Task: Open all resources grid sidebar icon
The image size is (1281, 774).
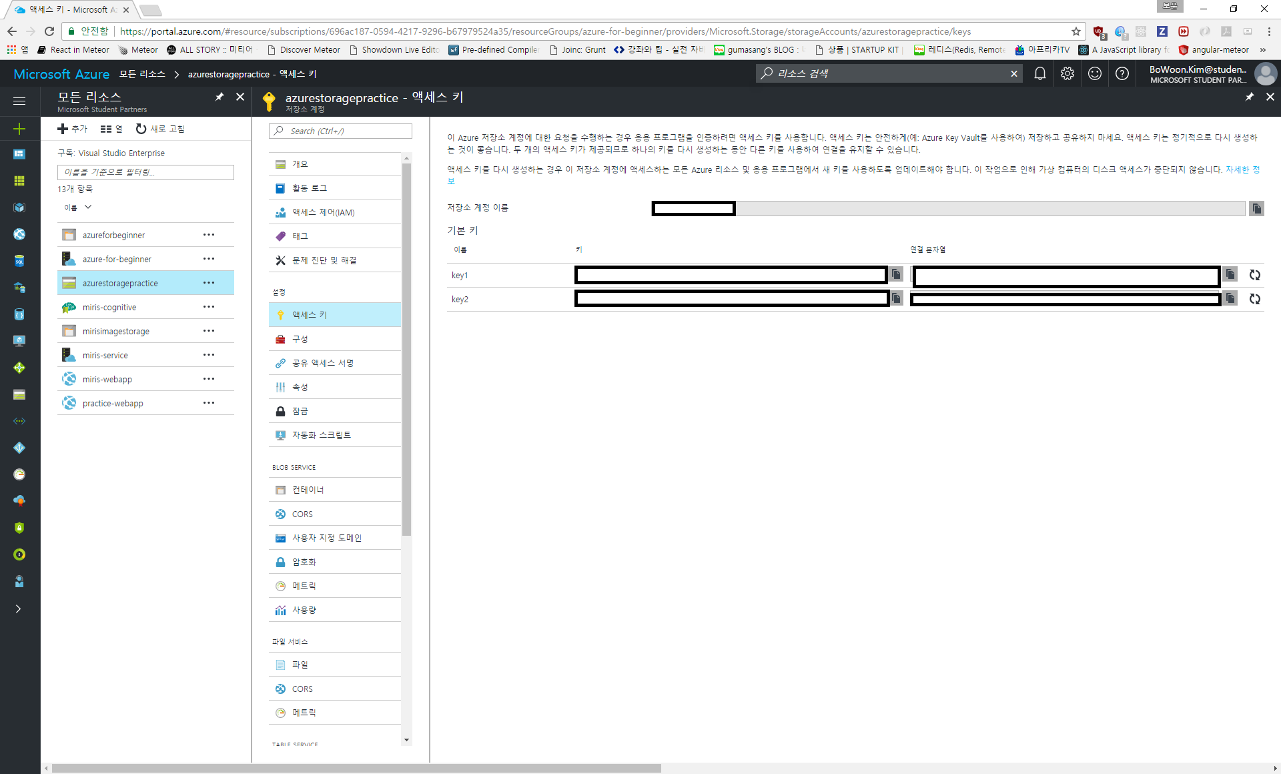Action: coord(19,181)
